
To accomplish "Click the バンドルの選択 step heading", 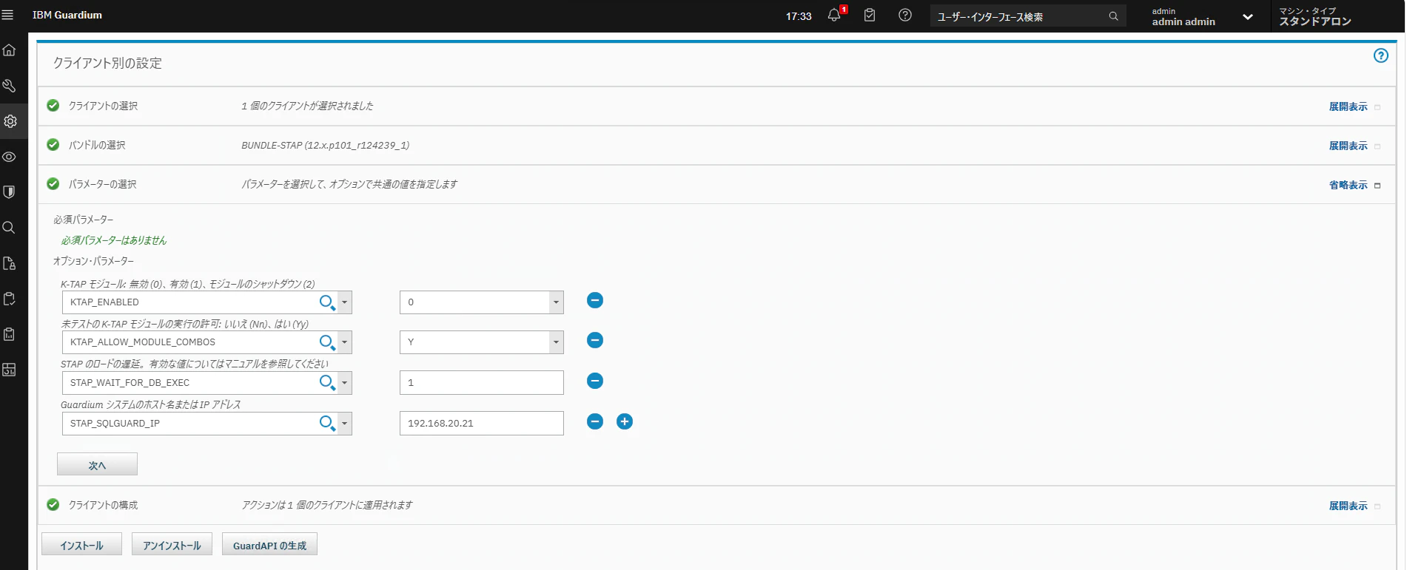I will click(97, 145).
